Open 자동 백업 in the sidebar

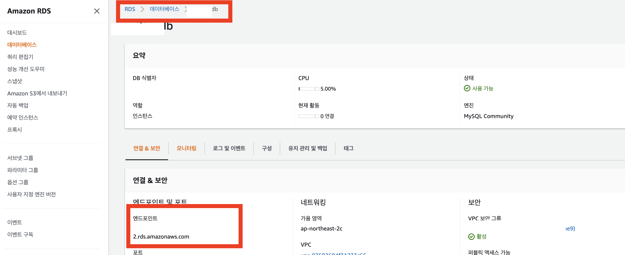18,105
